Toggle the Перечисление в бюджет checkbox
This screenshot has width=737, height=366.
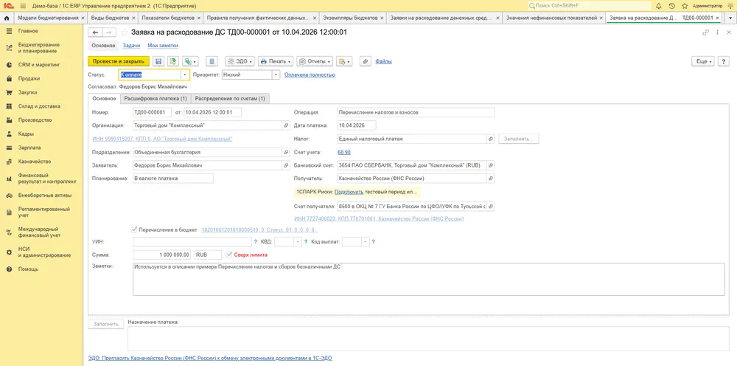[134, 230]
